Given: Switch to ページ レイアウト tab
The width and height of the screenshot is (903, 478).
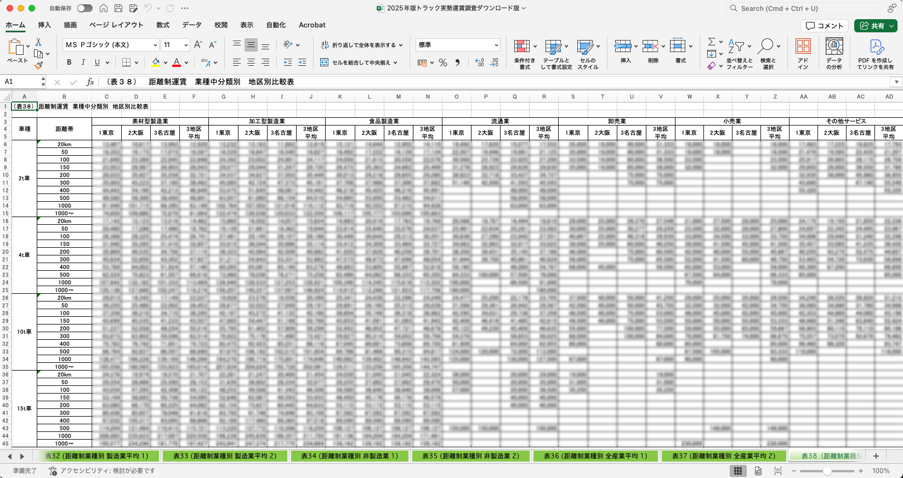Looking at the screenshot, I should [116, 25].
